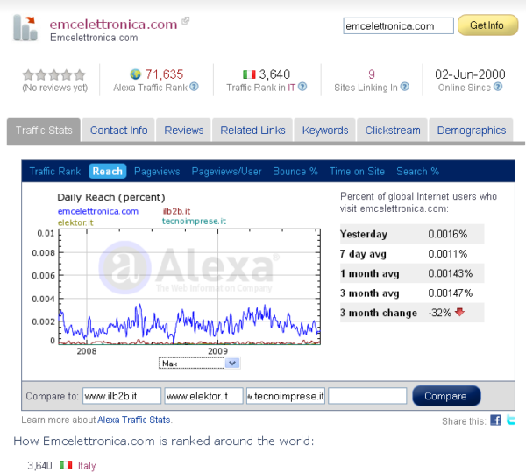Open the external link icon beside emcelettronica.com
The width and height of the screenshot is (526, 473).
click(185, 21)
